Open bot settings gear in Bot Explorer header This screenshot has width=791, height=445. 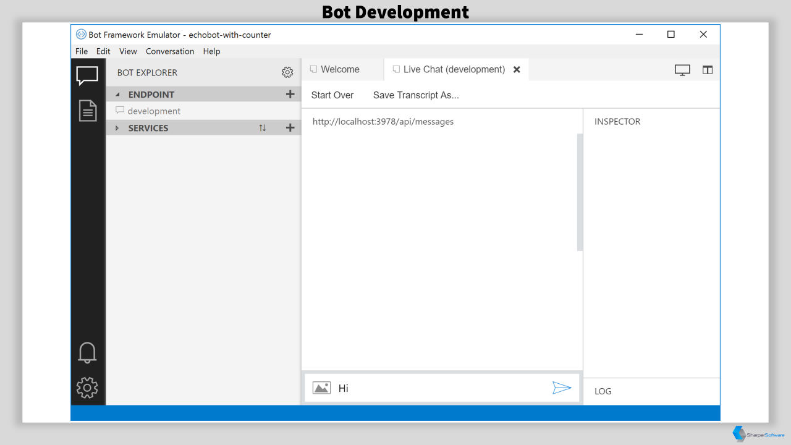click(x=287, y=72)
